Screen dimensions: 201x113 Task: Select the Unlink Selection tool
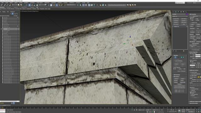pyautogui.click(x=8, y=5)
